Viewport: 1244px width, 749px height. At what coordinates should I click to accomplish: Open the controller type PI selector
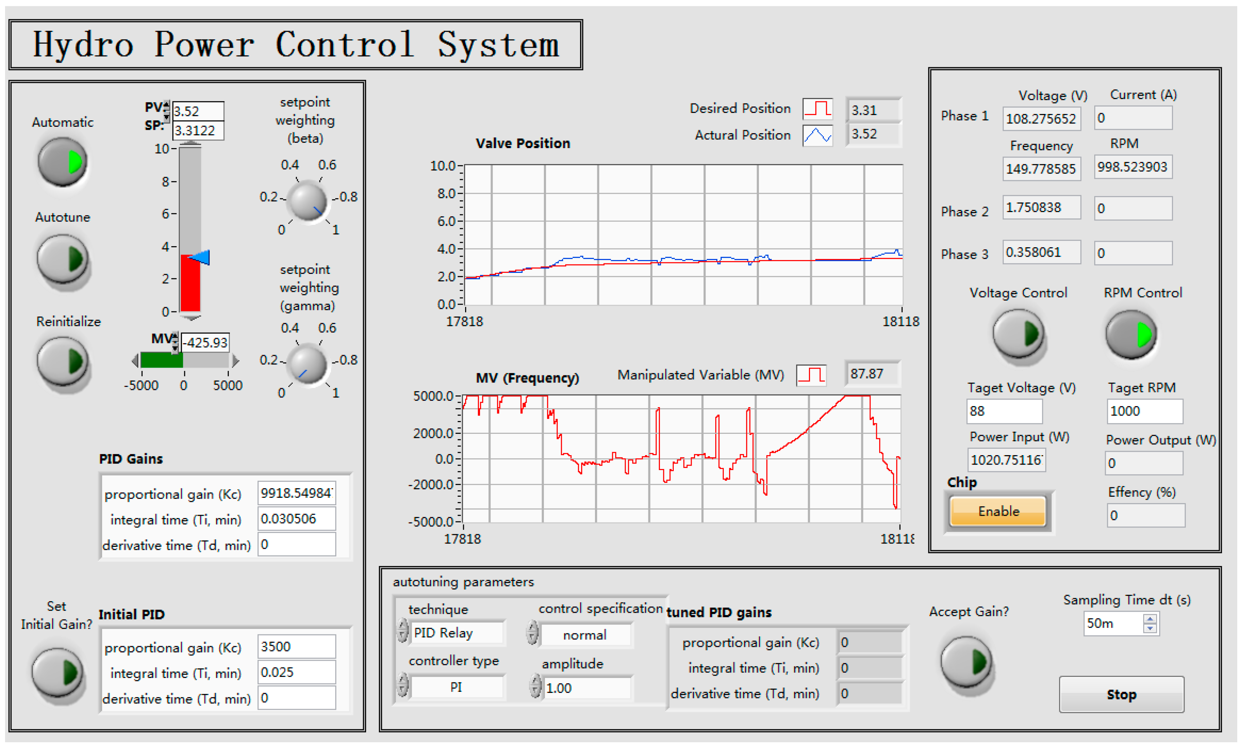tap(457, 687)
